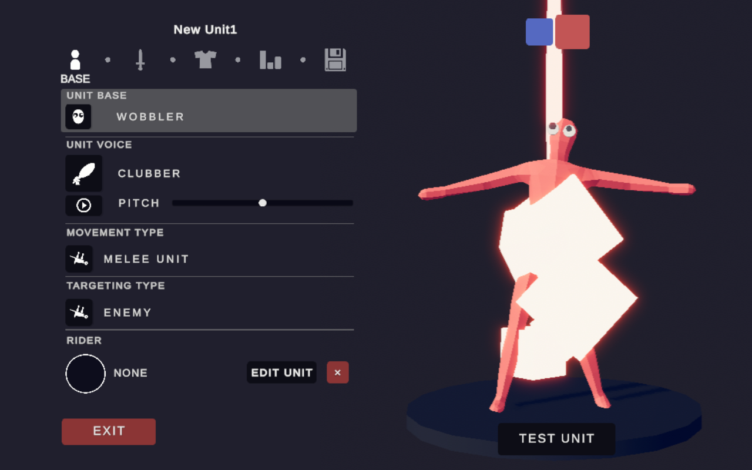Change the Melee Unit movement type
The height and width of the screenshot is (470, 752).
pyautogui.click(x=146, y=259)
